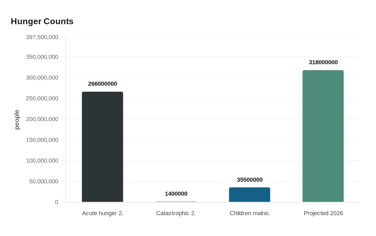Click the "Acute hunger 2." axis label
Viewport: 376px width, 236px height.
coord(103,213)
